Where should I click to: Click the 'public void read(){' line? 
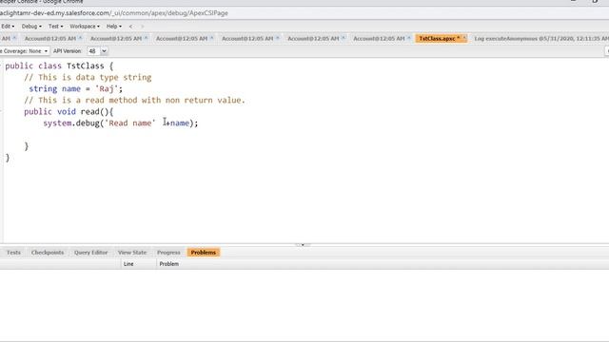69,112
